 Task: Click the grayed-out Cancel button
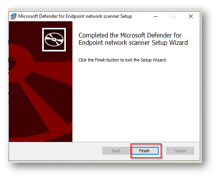point(180,151)
